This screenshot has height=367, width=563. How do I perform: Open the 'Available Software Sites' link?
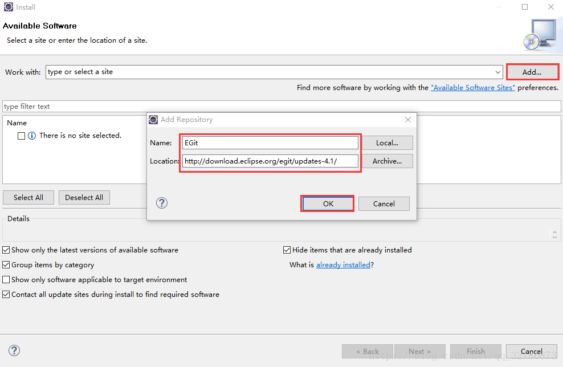coord(473,88)
